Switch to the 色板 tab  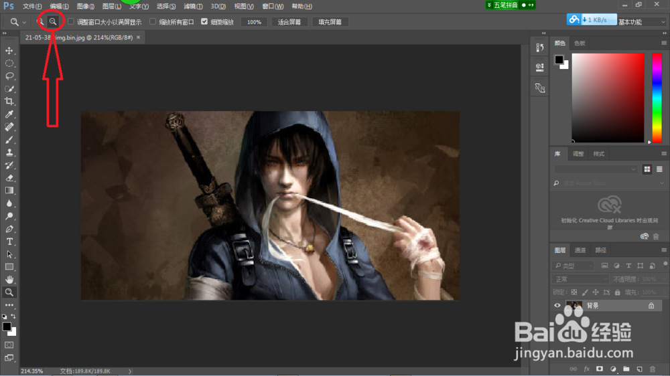[x=580, y=43]
